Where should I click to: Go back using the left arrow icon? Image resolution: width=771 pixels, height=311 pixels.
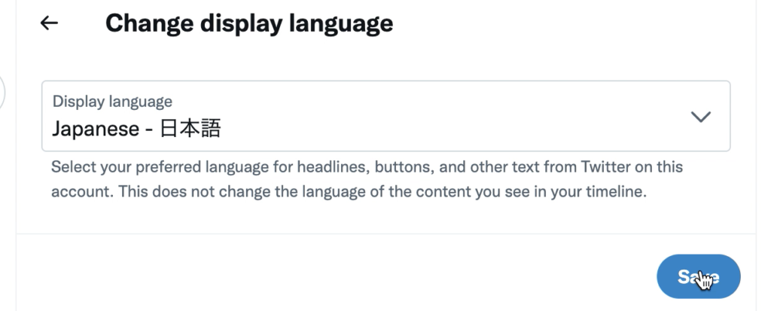49,23
